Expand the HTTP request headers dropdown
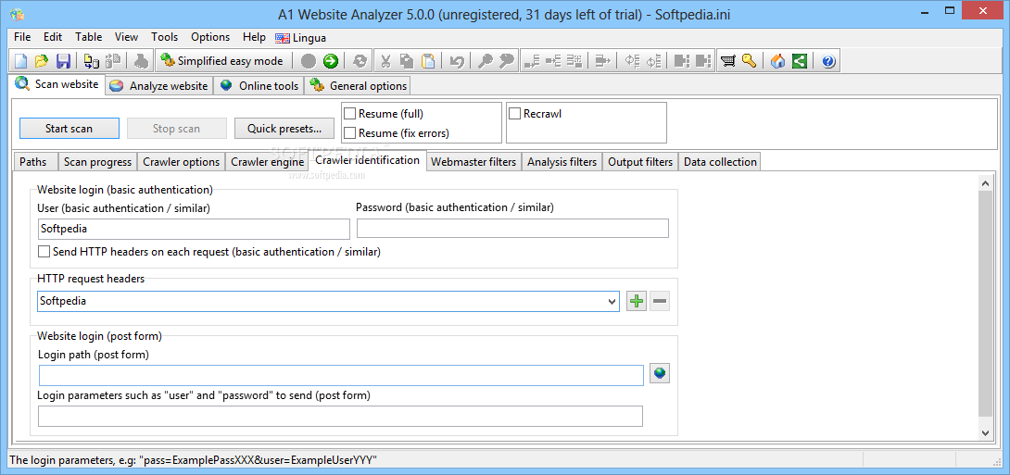1010x475 pixels. click(x=612, y=301)
